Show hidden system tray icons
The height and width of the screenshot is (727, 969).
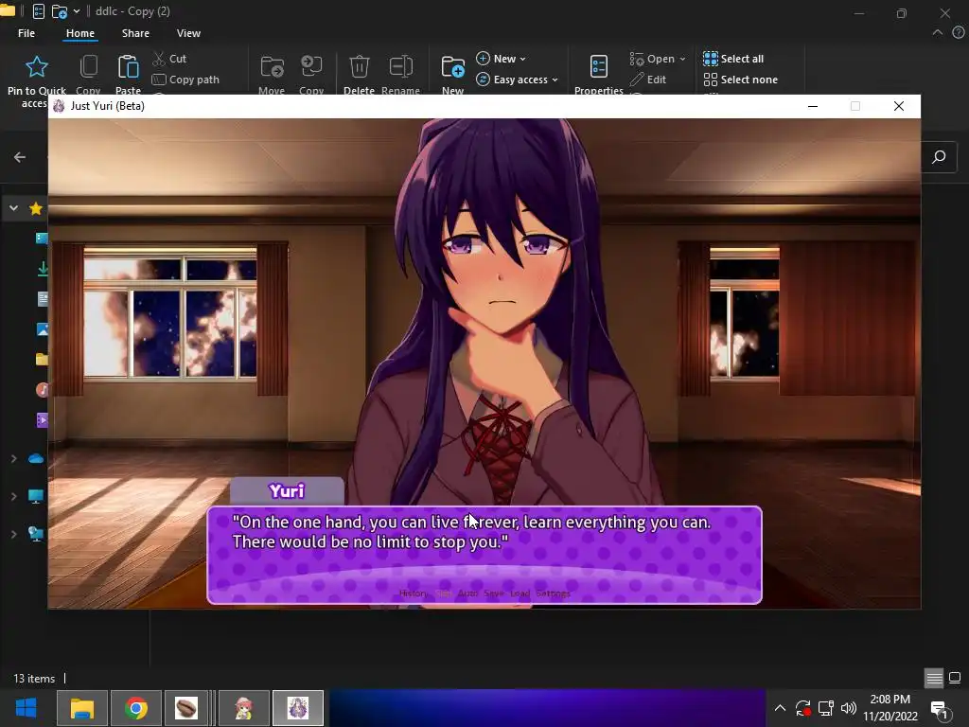point(780,708)
